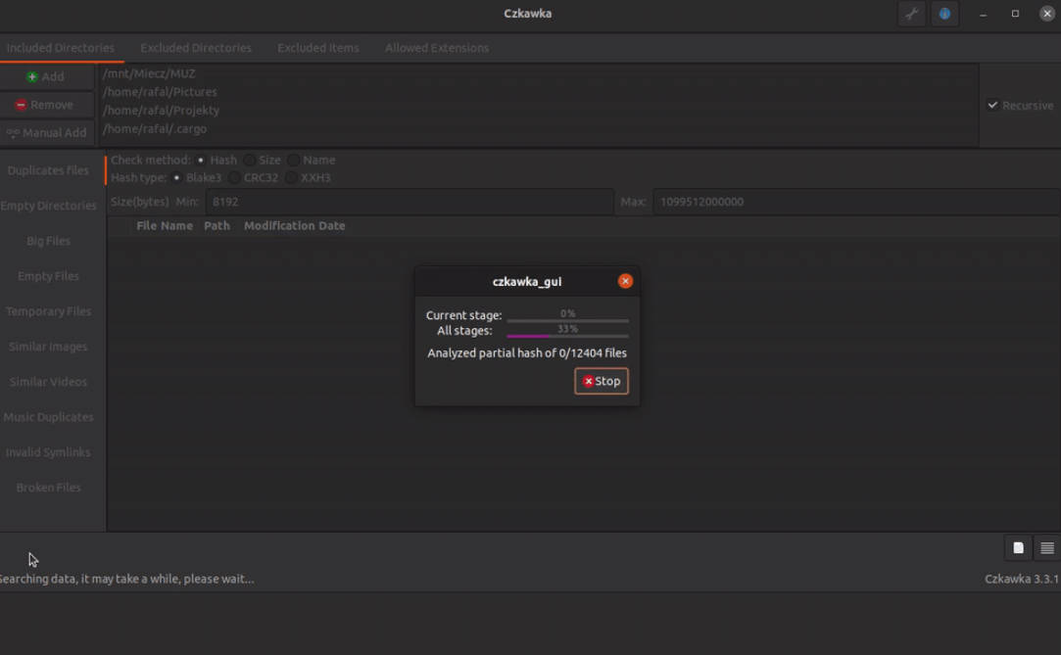Click the green plus Add icon
This screenshot has width=1061, height=655.
pos(32,76)
